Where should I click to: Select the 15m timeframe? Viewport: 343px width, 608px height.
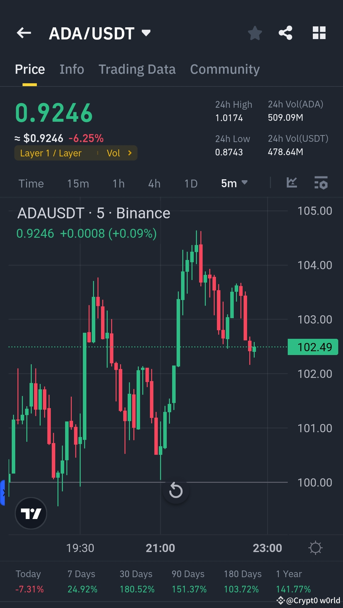pyautogui.click(x=77, y=183)
